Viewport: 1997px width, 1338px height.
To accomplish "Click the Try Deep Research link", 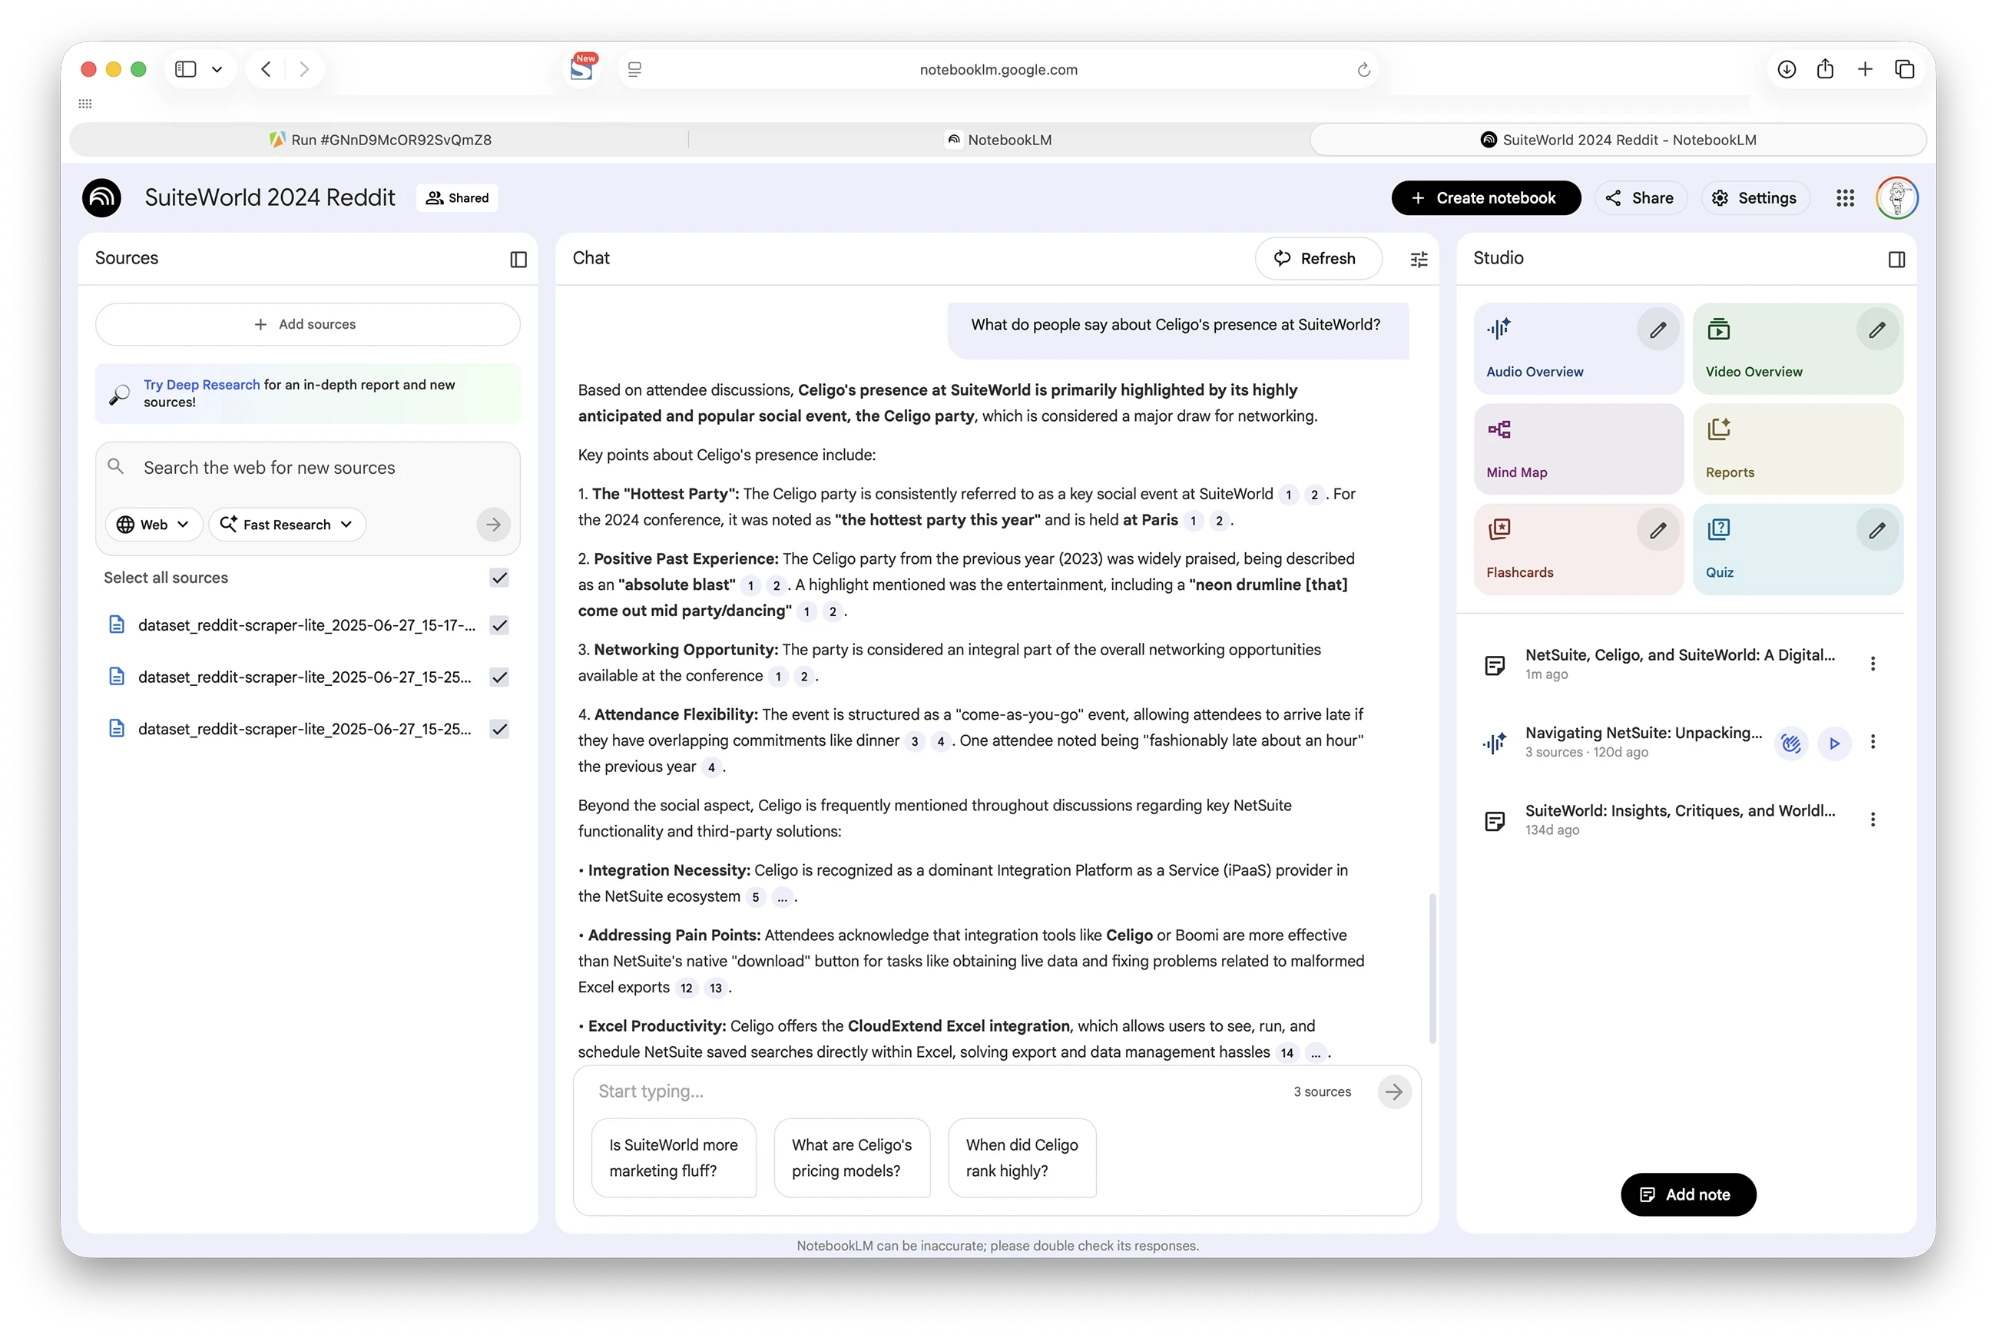I will click(201, 385).
